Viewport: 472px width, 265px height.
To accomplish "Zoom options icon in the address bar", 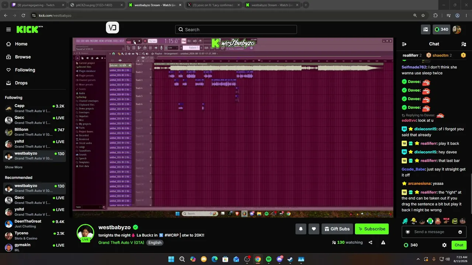I will coord(415,15).
